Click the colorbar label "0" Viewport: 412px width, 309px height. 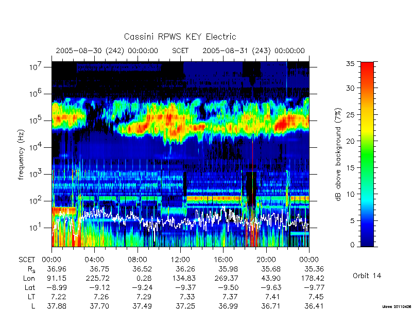352,245
